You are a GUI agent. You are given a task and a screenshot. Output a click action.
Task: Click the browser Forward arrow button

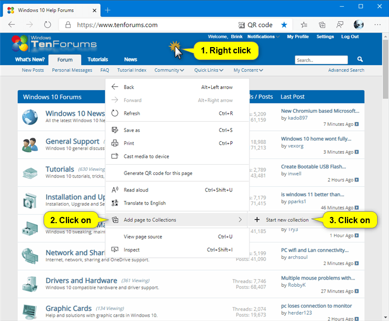tap(29, 24)
